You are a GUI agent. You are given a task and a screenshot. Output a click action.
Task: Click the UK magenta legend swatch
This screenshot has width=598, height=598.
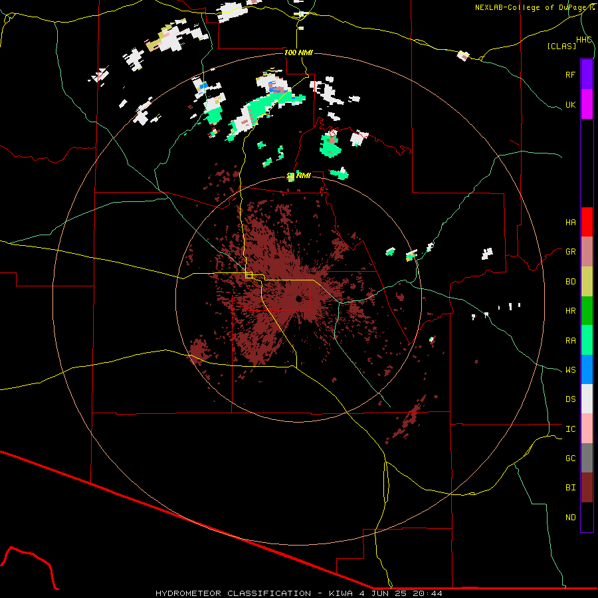[x=587, y=104]
